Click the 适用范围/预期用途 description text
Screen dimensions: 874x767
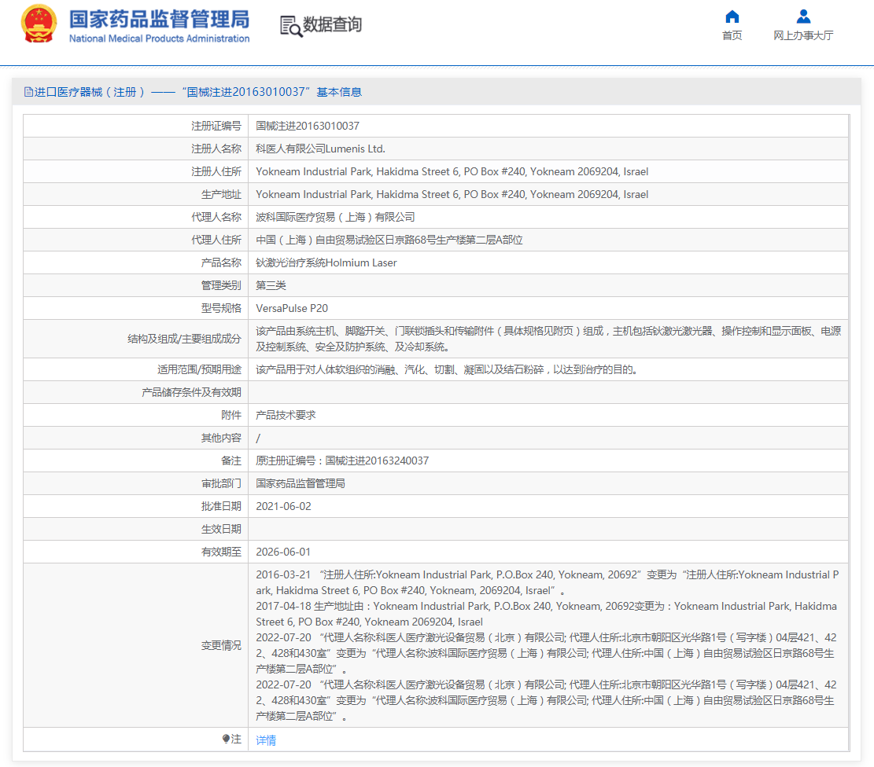pyautogui.click(x=447, y=369)
